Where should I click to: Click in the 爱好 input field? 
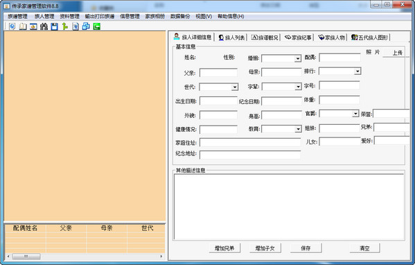pos(391,140)
